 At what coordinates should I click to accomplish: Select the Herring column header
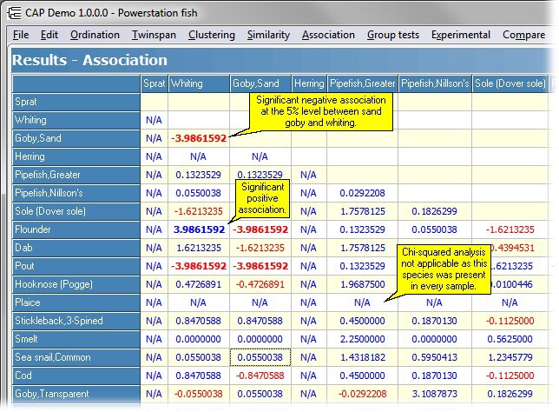[x=309, y=83]
